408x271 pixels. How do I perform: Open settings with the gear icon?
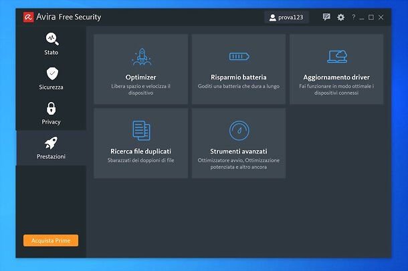(x=341, y=17)
